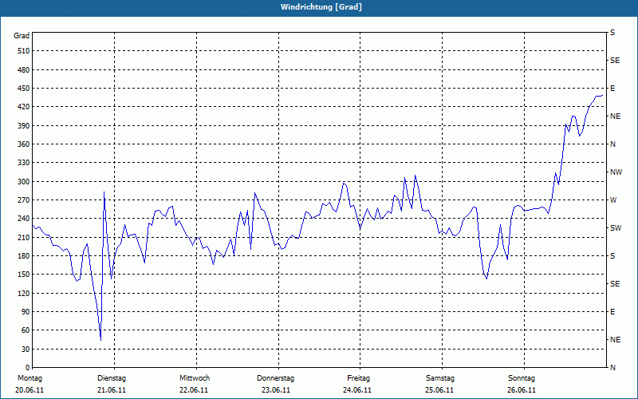Click the 360 degree axis label
This screenshot has height=399, width=638.
click(x=24, y=144)
